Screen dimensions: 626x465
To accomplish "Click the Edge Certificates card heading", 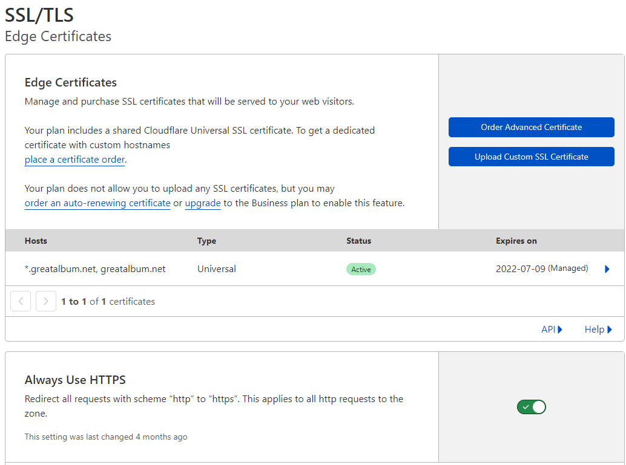I will [x=71, y=82].
